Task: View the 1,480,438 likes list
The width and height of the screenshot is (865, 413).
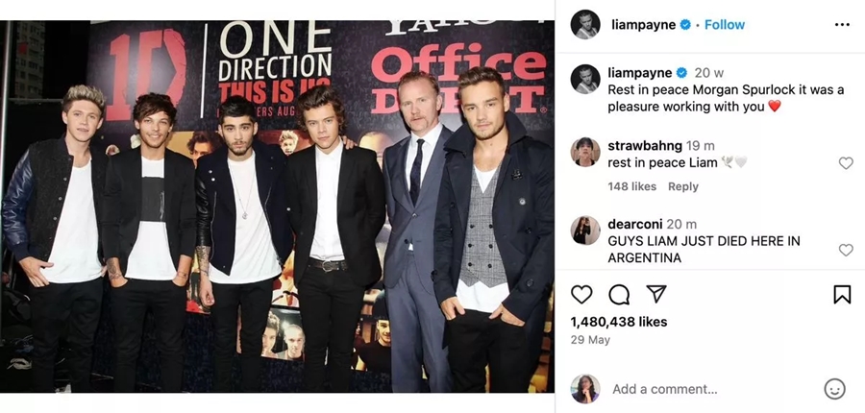Action: [618, 322]
